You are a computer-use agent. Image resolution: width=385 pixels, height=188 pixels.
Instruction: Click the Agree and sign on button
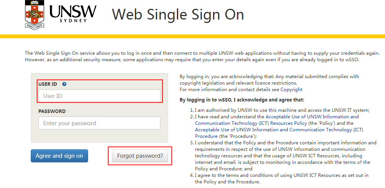click(59, 156)
